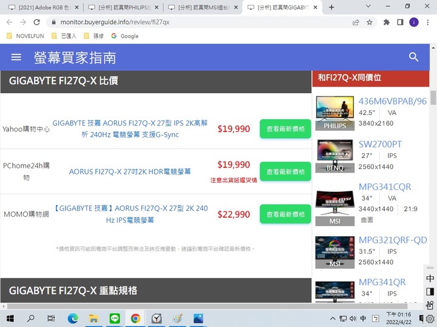Open Task View on taskbar
437x327 pixels.
(x=51, y=318)
